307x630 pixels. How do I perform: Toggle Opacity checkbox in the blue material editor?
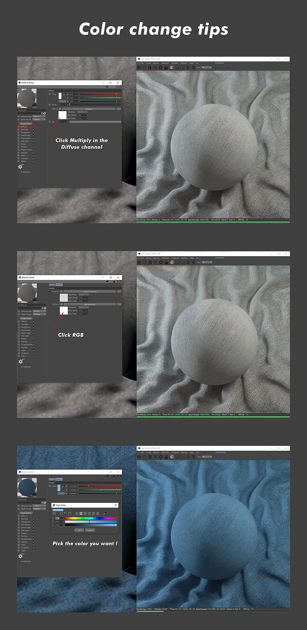tap(34, 542)
